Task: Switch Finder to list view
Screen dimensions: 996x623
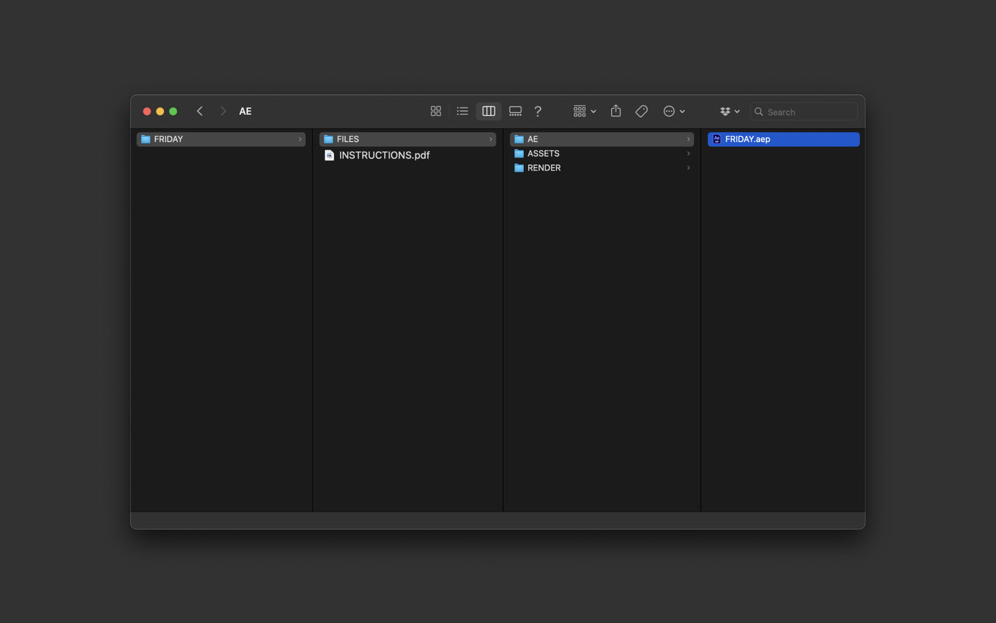Action: (x=463, y=111)
